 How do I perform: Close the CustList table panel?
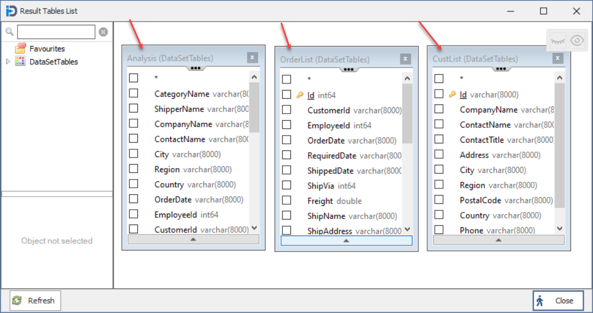[558, 58]
